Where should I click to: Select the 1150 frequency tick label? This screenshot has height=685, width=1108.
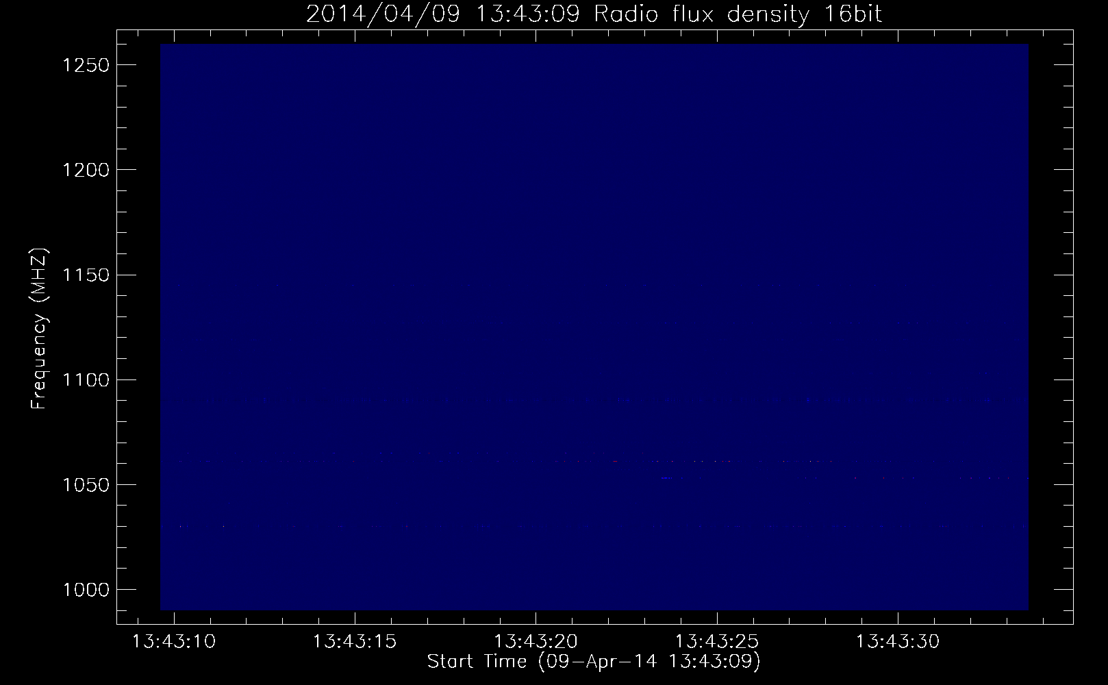click(86, 275)
